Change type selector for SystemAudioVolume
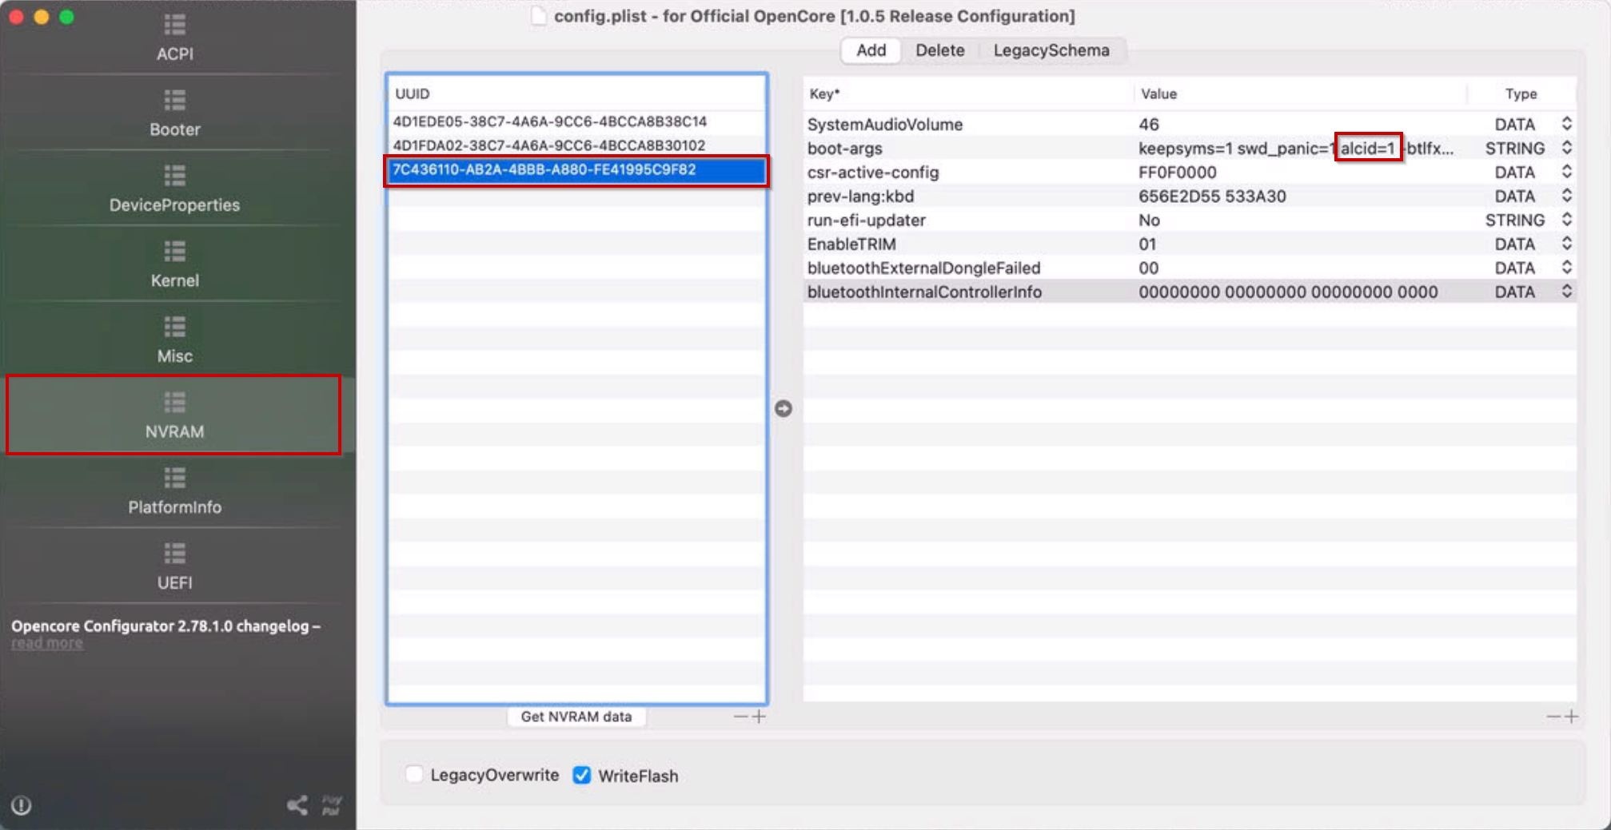 click(1566, 125)
